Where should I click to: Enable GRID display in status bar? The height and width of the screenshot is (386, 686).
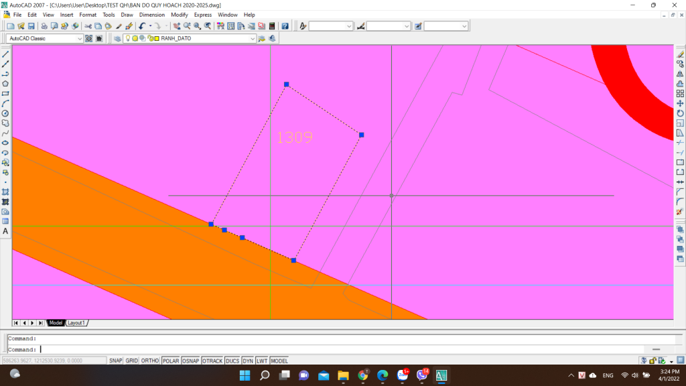coord(132,361)
